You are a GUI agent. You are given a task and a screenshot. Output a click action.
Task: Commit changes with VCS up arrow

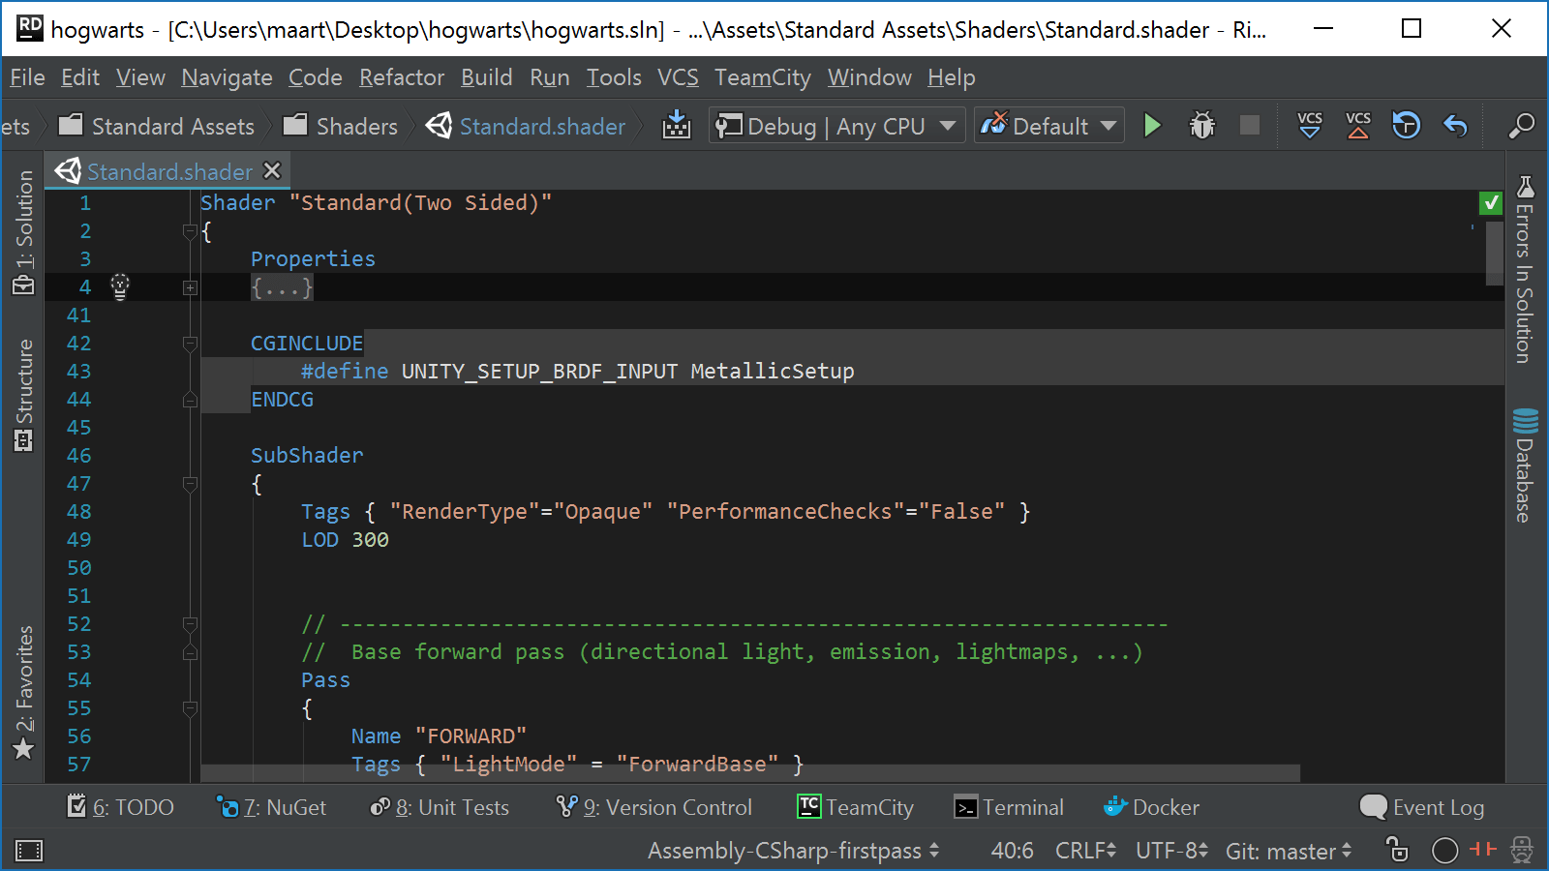(x=1358, y=126)
